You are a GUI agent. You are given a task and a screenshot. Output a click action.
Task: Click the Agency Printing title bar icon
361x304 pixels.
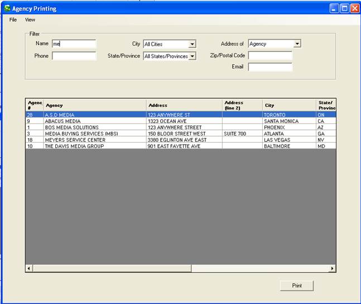(7, 8)
